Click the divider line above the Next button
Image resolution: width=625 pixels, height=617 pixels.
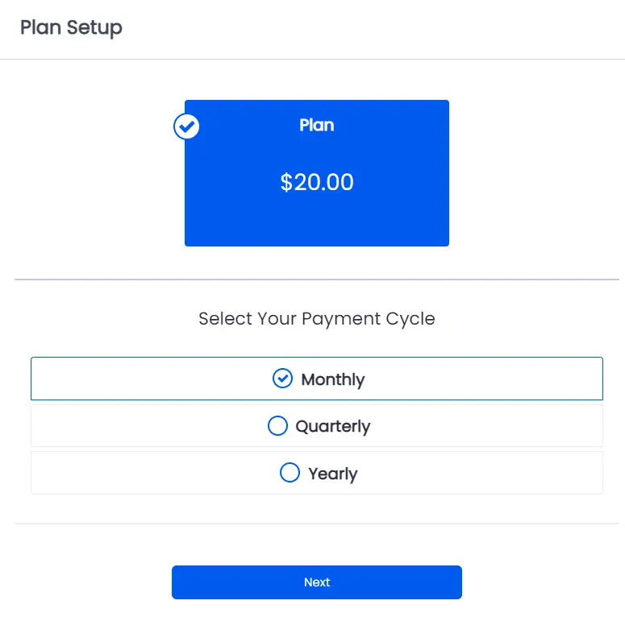317,524
